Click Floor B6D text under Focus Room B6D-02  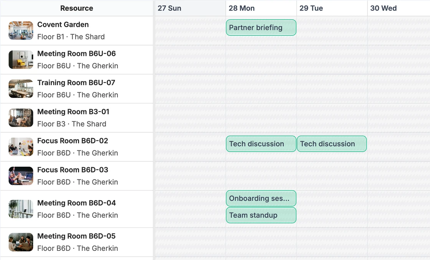tap(78, 153)
